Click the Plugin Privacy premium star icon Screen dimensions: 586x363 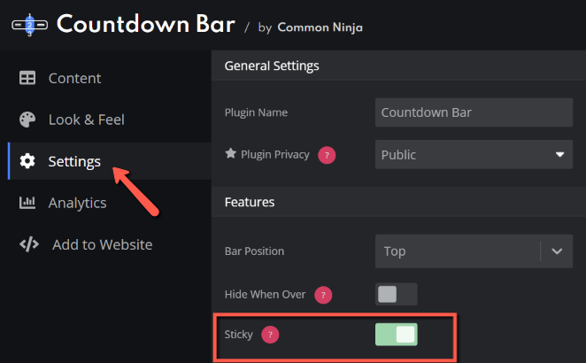tap(231, 153)
